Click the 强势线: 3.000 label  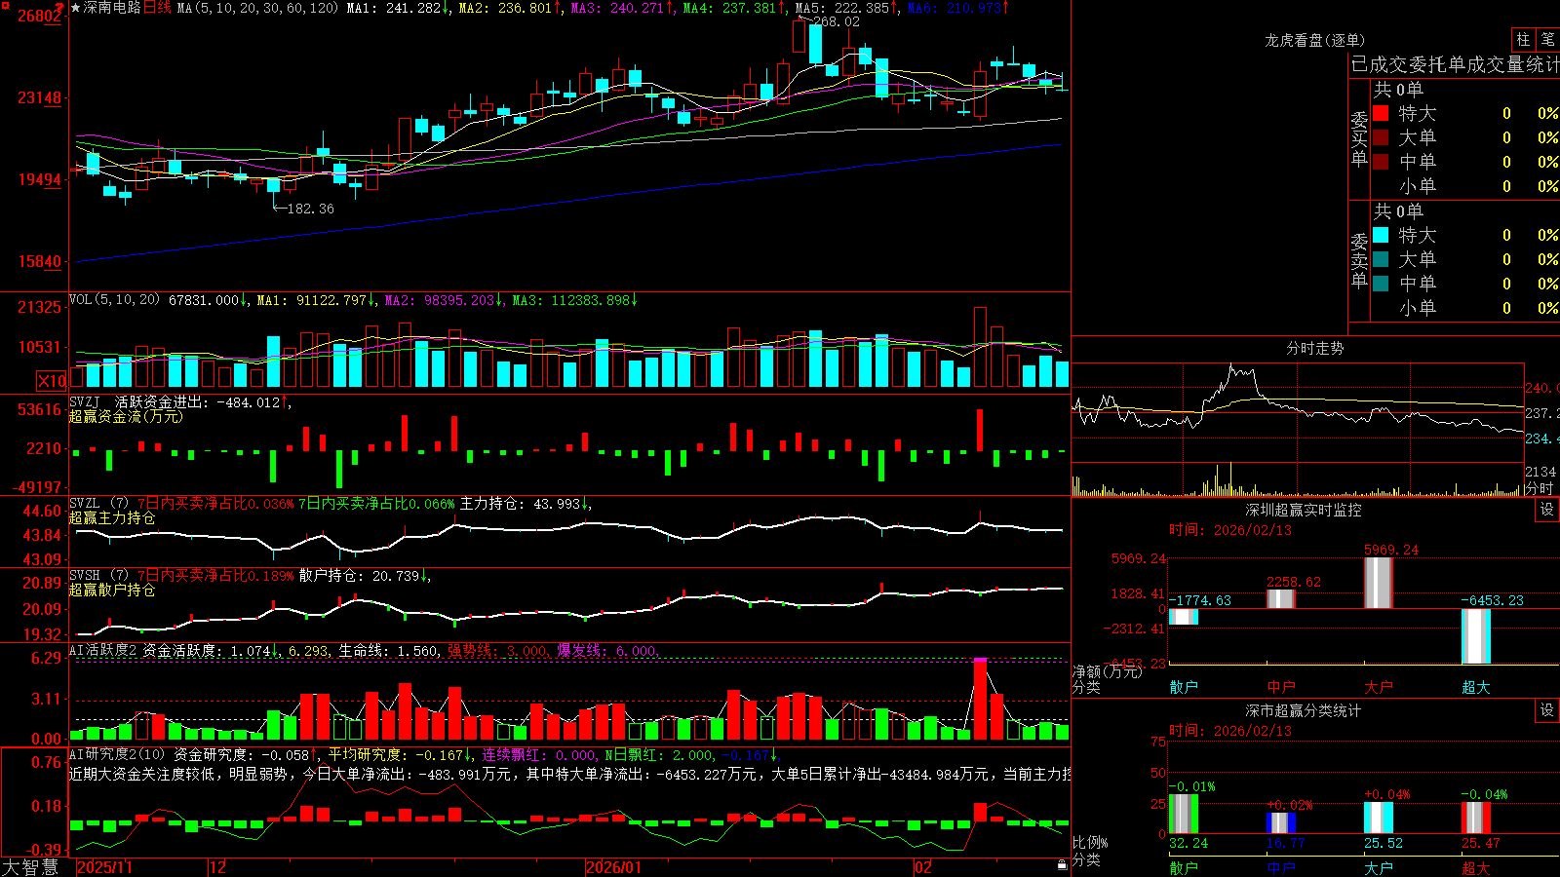498,650
